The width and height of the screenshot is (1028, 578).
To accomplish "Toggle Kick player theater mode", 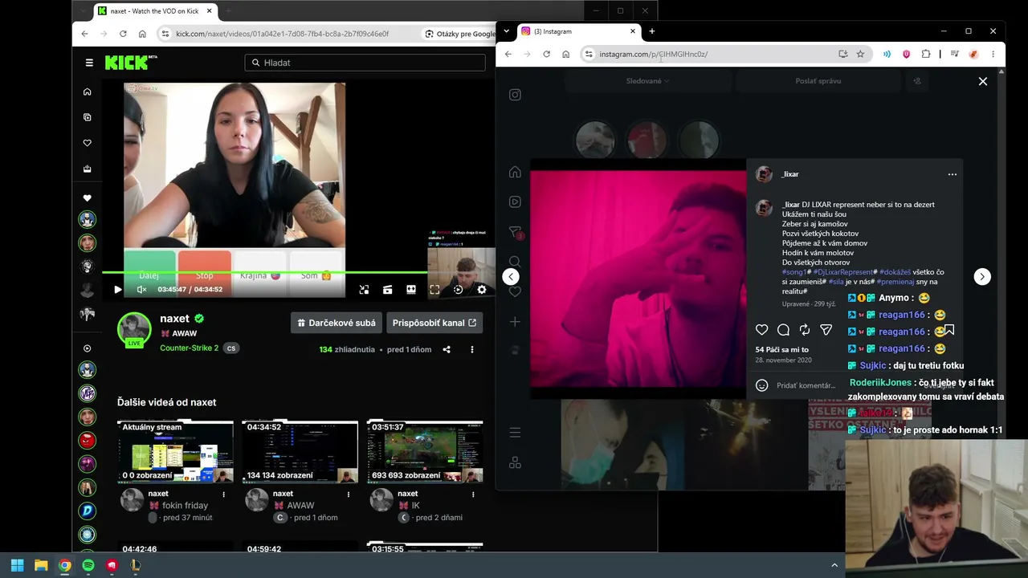I will pos(411,290).
